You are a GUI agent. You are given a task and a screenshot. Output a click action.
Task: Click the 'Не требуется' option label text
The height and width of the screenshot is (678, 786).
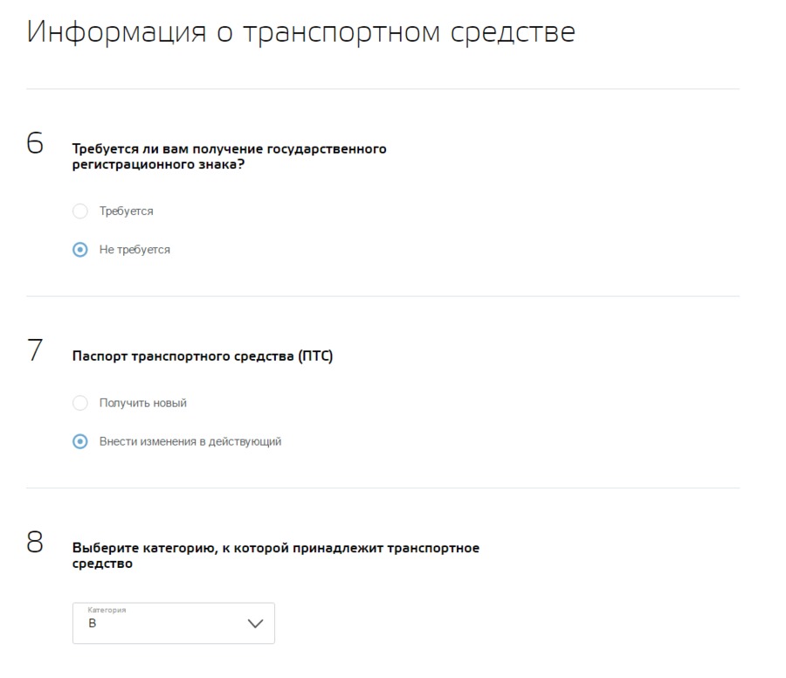pyautogui.click(x=134, y=250)
